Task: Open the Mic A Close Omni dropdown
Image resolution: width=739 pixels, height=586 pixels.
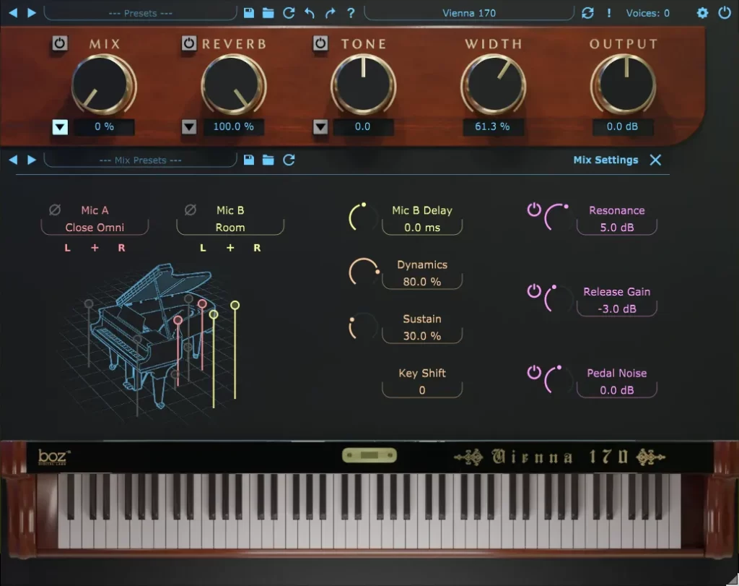Action: tap(95, 228)
